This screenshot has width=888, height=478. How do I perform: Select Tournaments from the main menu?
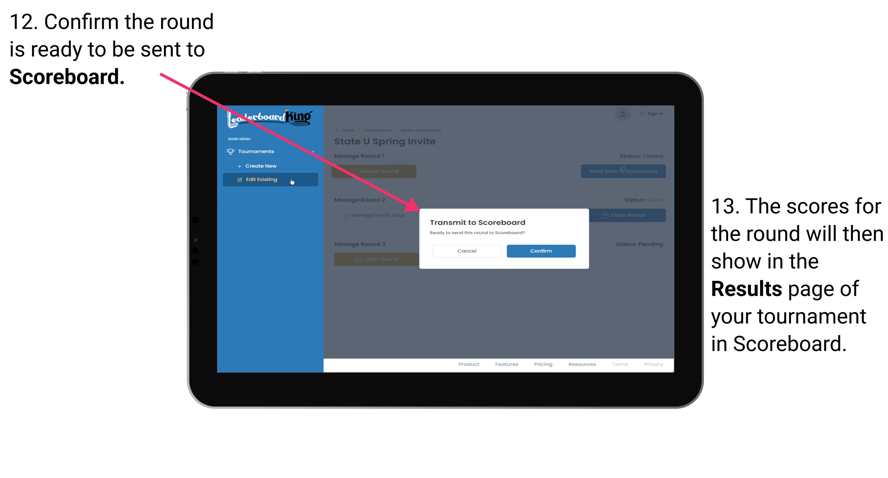tap(257, 151)
